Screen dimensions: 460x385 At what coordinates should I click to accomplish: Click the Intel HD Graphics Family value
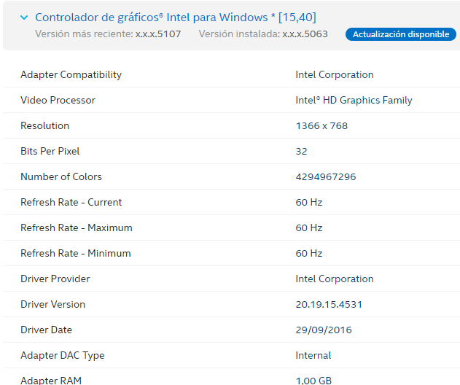click(x=354, y=100)
